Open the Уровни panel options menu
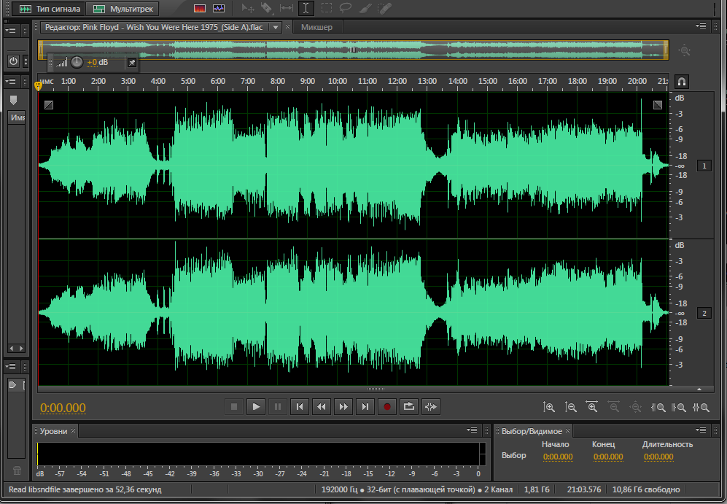Image resolution: width=727 pixels, height=504 pixels. coord(472,430)
